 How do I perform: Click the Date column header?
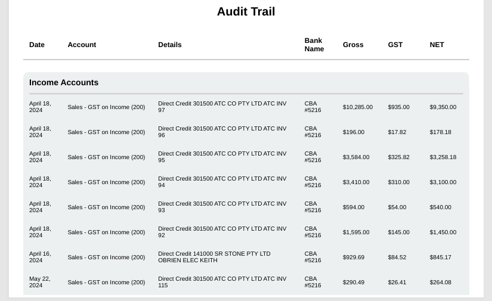[x=37, y=45]
